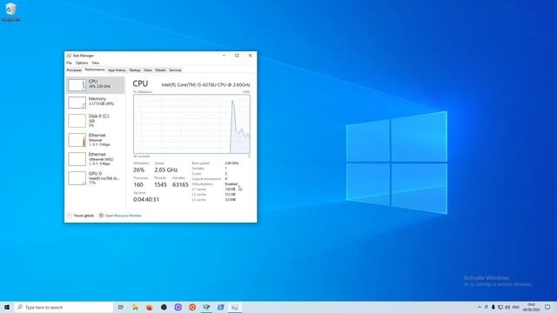This screenshot has width=557, height=313.
Task: Click the 0:04:40:31 up time value
Action: coord(146,200)
